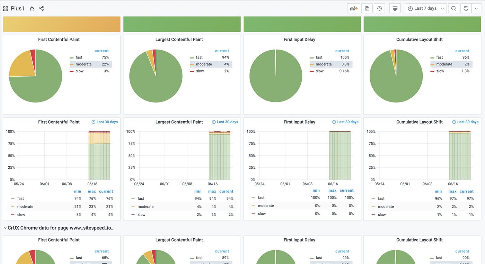Screen dimensions: 485x264
Task: Click the 97% fast current value in Cumulative Layout Shift graph
Action: pyautogui.click(x=470, y=199)
